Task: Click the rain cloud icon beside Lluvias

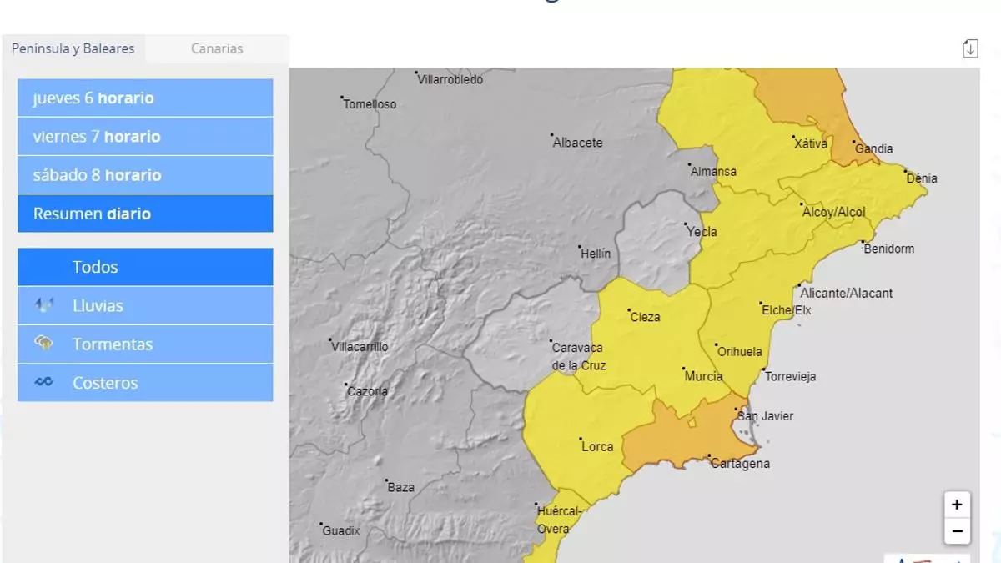Action: point(44,305)
